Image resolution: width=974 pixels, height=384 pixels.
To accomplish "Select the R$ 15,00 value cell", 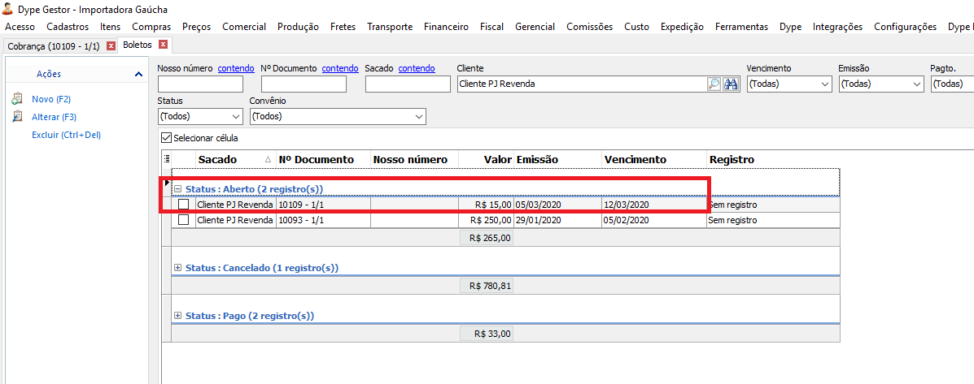I will pyautogui.click(x=486, y=205).
